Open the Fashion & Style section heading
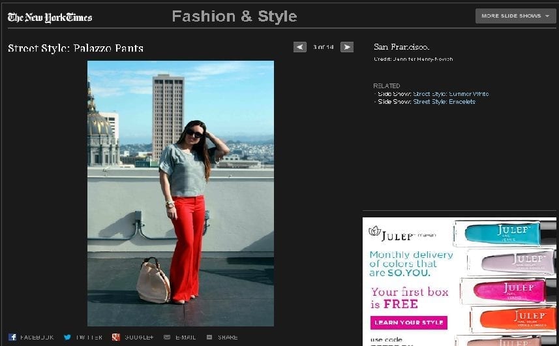This screenshot has width=559, height=346. click(x=234, y=16)
